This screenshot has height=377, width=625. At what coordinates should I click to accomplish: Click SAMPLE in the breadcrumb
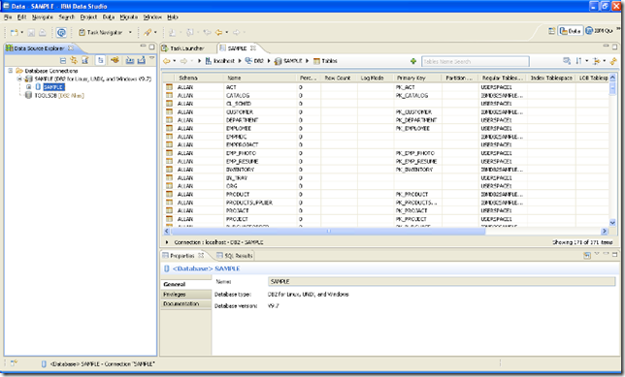tap(288, 61)
